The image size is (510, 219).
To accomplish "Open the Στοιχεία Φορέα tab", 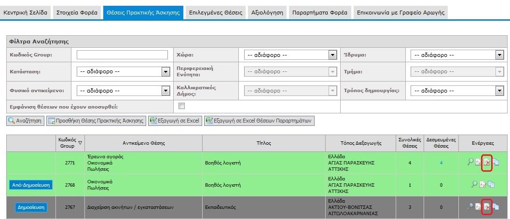I will [x=77, y=13].
